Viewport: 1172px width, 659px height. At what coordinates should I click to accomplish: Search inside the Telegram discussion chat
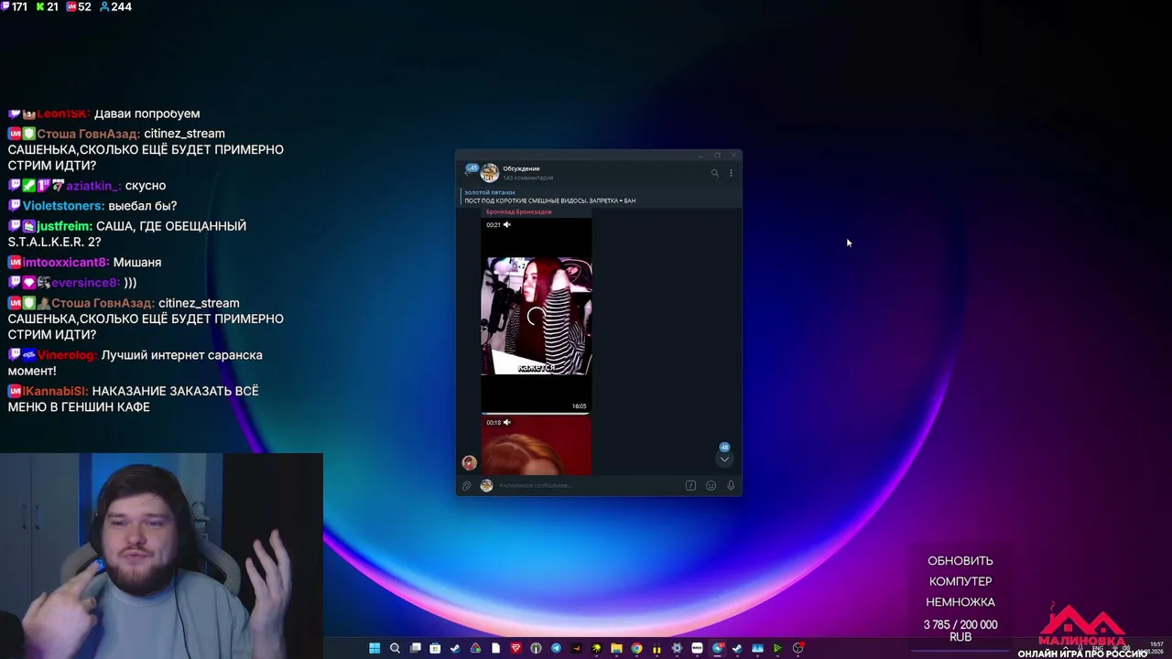coord(715,173)
